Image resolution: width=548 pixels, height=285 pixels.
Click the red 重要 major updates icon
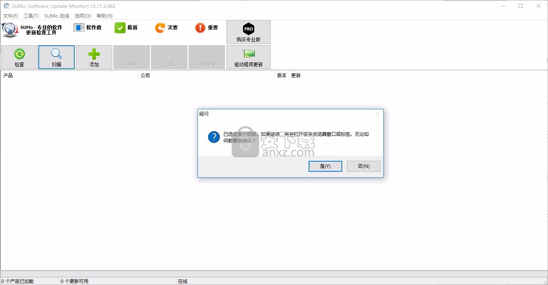[x=200, y=28]
